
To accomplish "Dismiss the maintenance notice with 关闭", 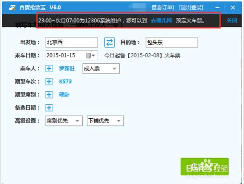I will [232, 20].
